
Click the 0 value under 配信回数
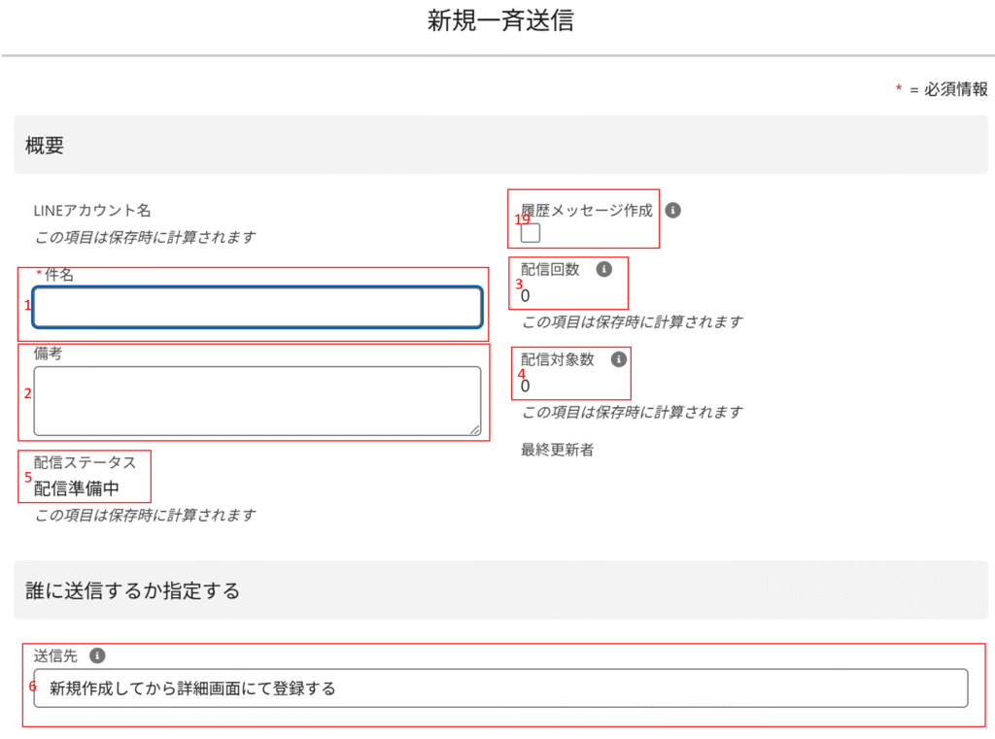coord(526,295)
